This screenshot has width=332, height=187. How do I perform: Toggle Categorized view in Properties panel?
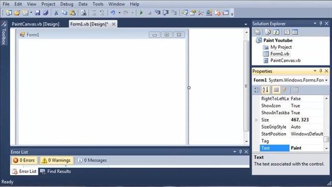(257, 90)
